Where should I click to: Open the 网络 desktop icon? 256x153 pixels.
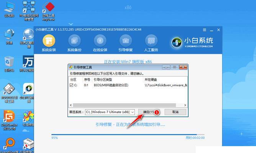pyautogui.click(x=9, y=37)
